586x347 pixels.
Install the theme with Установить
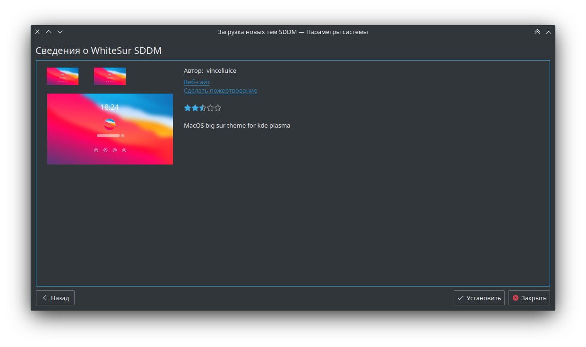(479, 298)
